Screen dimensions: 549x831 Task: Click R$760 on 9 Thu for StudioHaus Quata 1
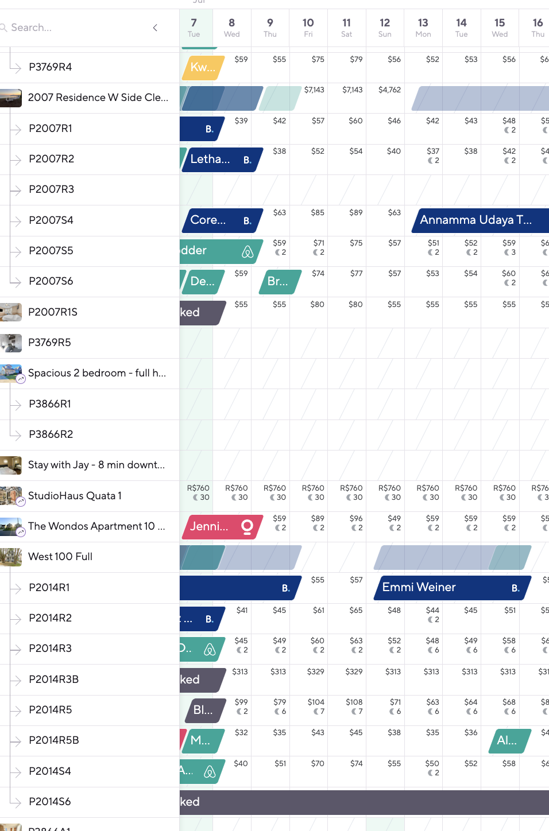tap(274, 488)
